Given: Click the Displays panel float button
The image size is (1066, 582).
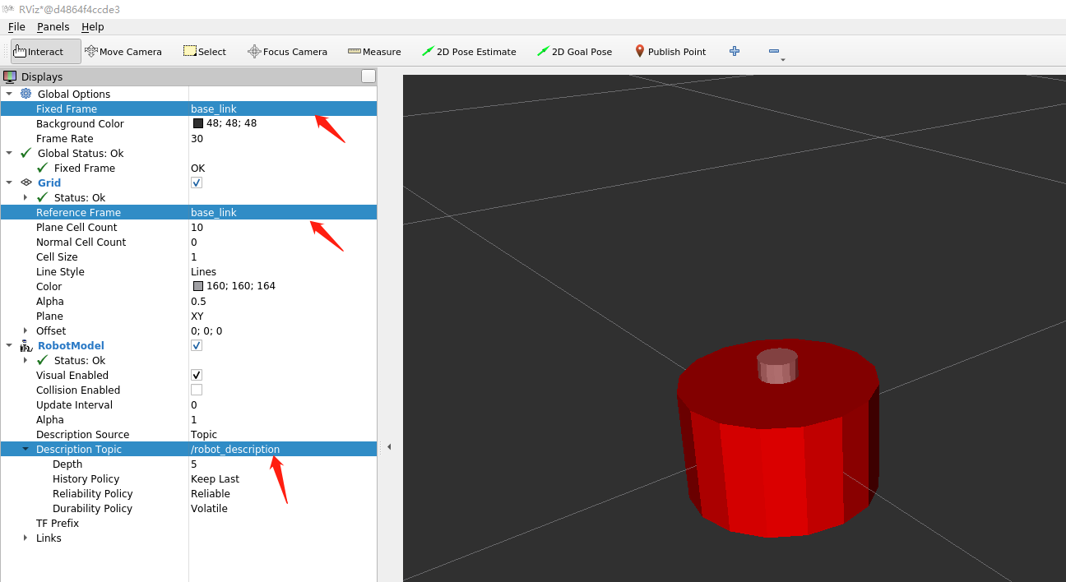Looking at the screenshot, I should coord(368,76).
